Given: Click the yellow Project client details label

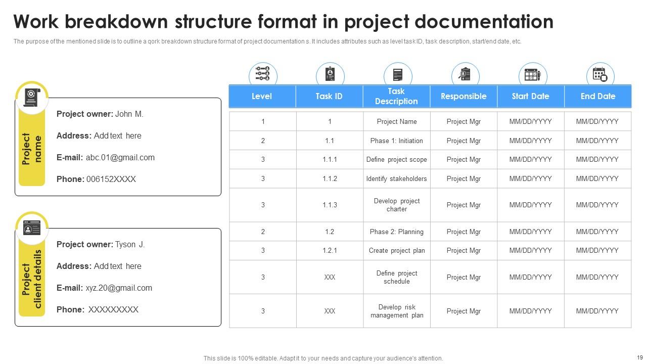Looking at the screenshot, I should point(32,279).
